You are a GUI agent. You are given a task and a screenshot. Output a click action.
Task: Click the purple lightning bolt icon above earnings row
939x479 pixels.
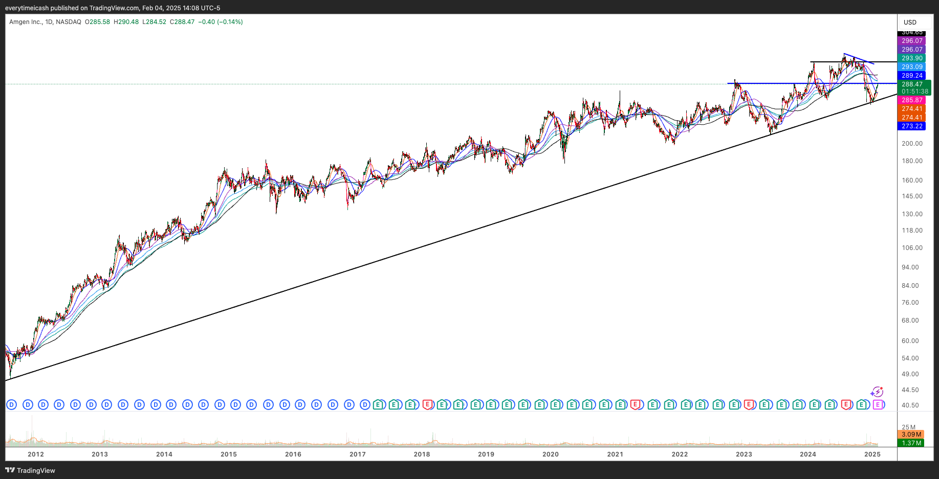pyautogui.click(x=877, y=392)
